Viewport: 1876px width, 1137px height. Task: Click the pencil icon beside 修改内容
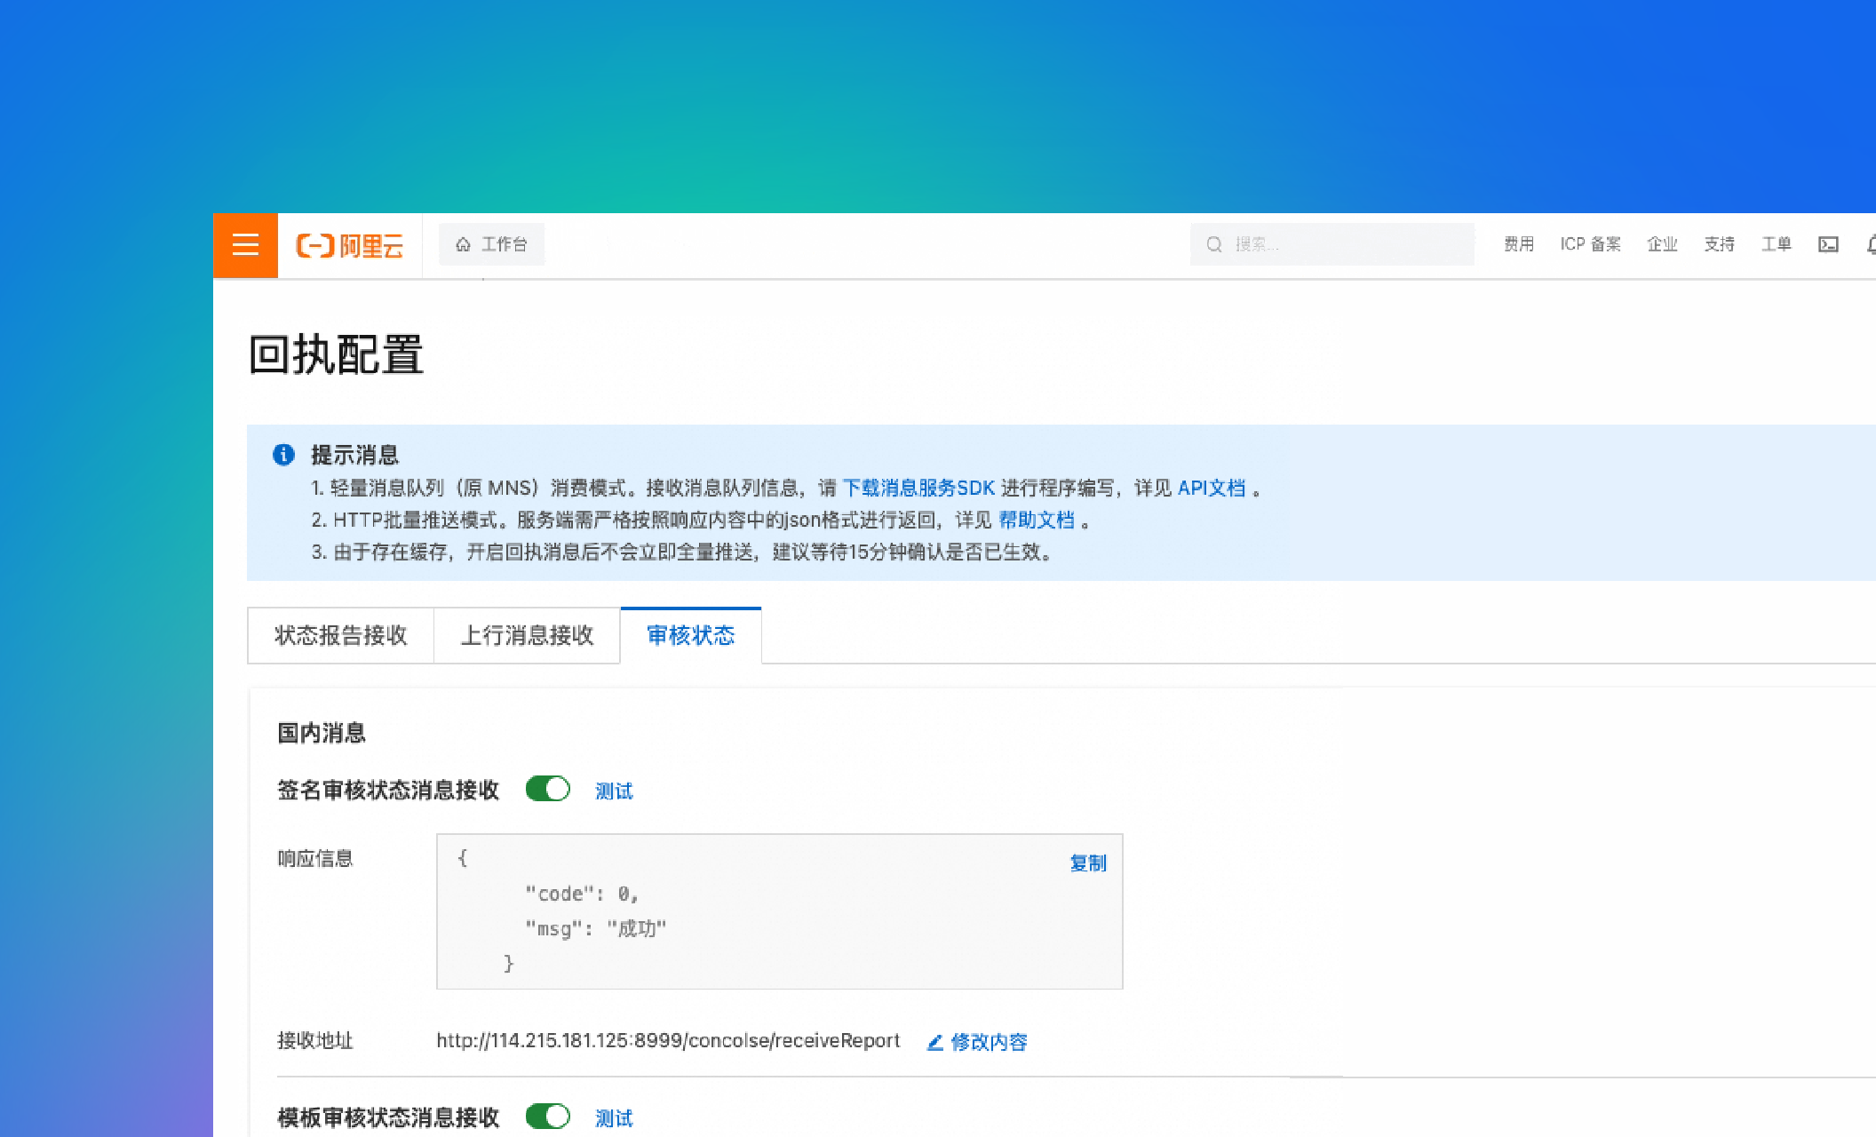click(x=934, y=1042)
